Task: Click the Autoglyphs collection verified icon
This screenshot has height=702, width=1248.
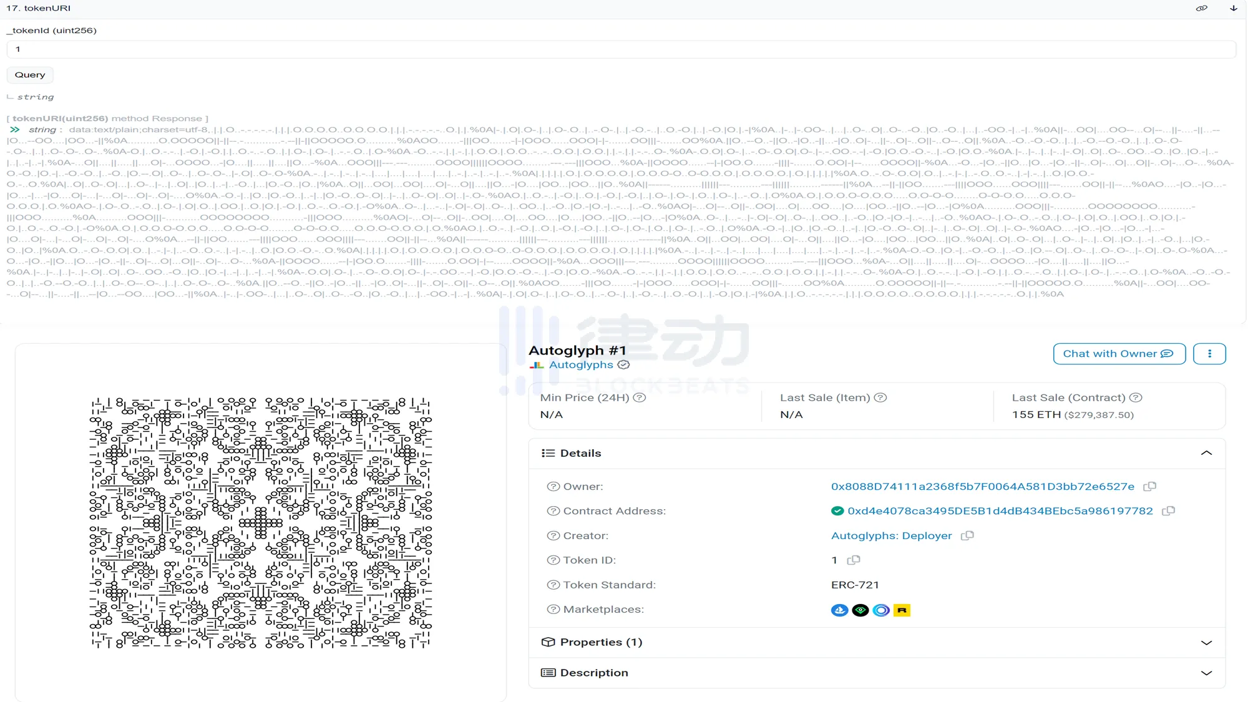Action: (625, 364)
